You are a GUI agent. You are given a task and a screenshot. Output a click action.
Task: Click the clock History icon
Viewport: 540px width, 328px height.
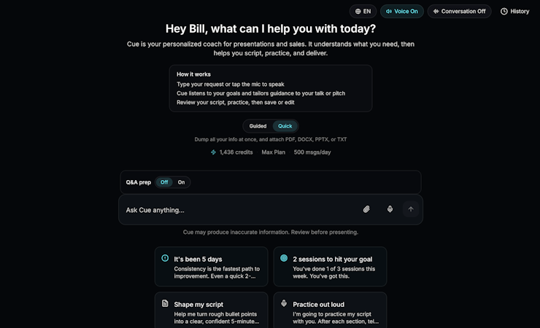(x=504, y=12)
